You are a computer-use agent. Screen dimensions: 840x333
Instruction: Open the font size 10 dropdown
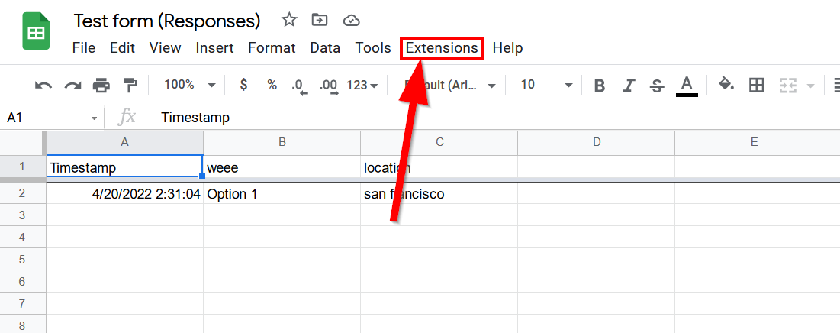click(x=546, y=85)
